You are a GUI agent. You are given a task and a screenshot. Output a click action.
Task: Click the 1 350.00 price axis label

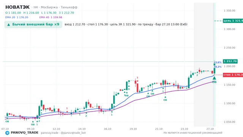[229, 11]
